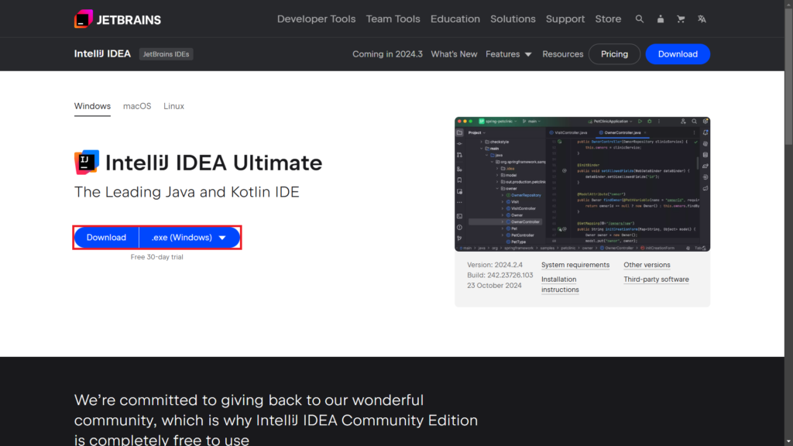Open the shopping cart icon
Screen dimensions: 793x446
[681, 19]
